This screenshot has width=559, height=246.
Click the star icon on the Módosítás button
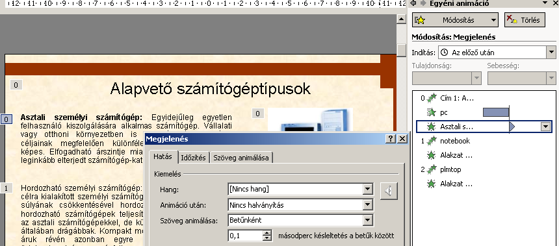(x=421, y=20)
